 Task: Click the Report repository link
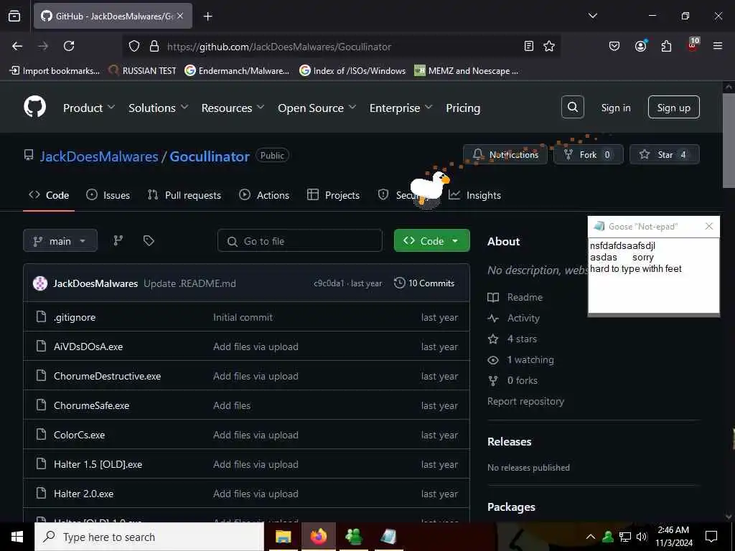pos(525,401)
